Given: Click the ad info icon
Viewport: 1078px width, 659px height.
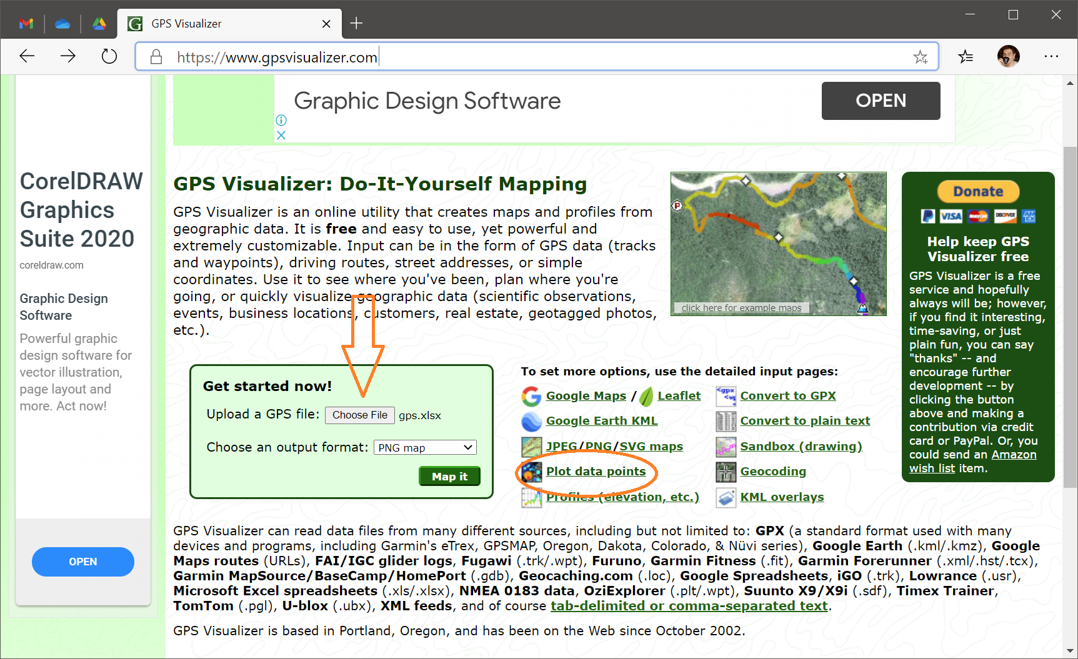Looking at the screenshot, I should tap(281, 120).
